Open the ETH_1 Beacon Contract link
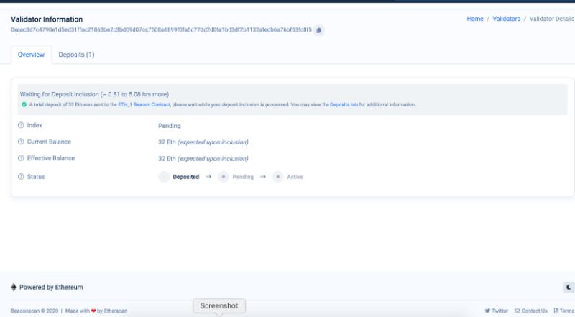The image size is (575, 317). point(144,105)
